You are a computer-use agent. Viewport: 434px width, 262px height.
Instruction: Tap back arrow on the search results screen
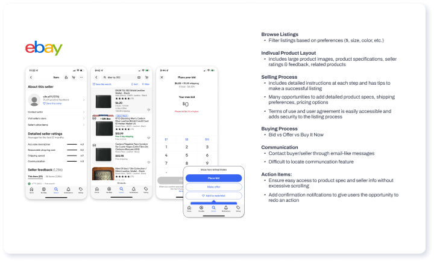coord(96,78)
